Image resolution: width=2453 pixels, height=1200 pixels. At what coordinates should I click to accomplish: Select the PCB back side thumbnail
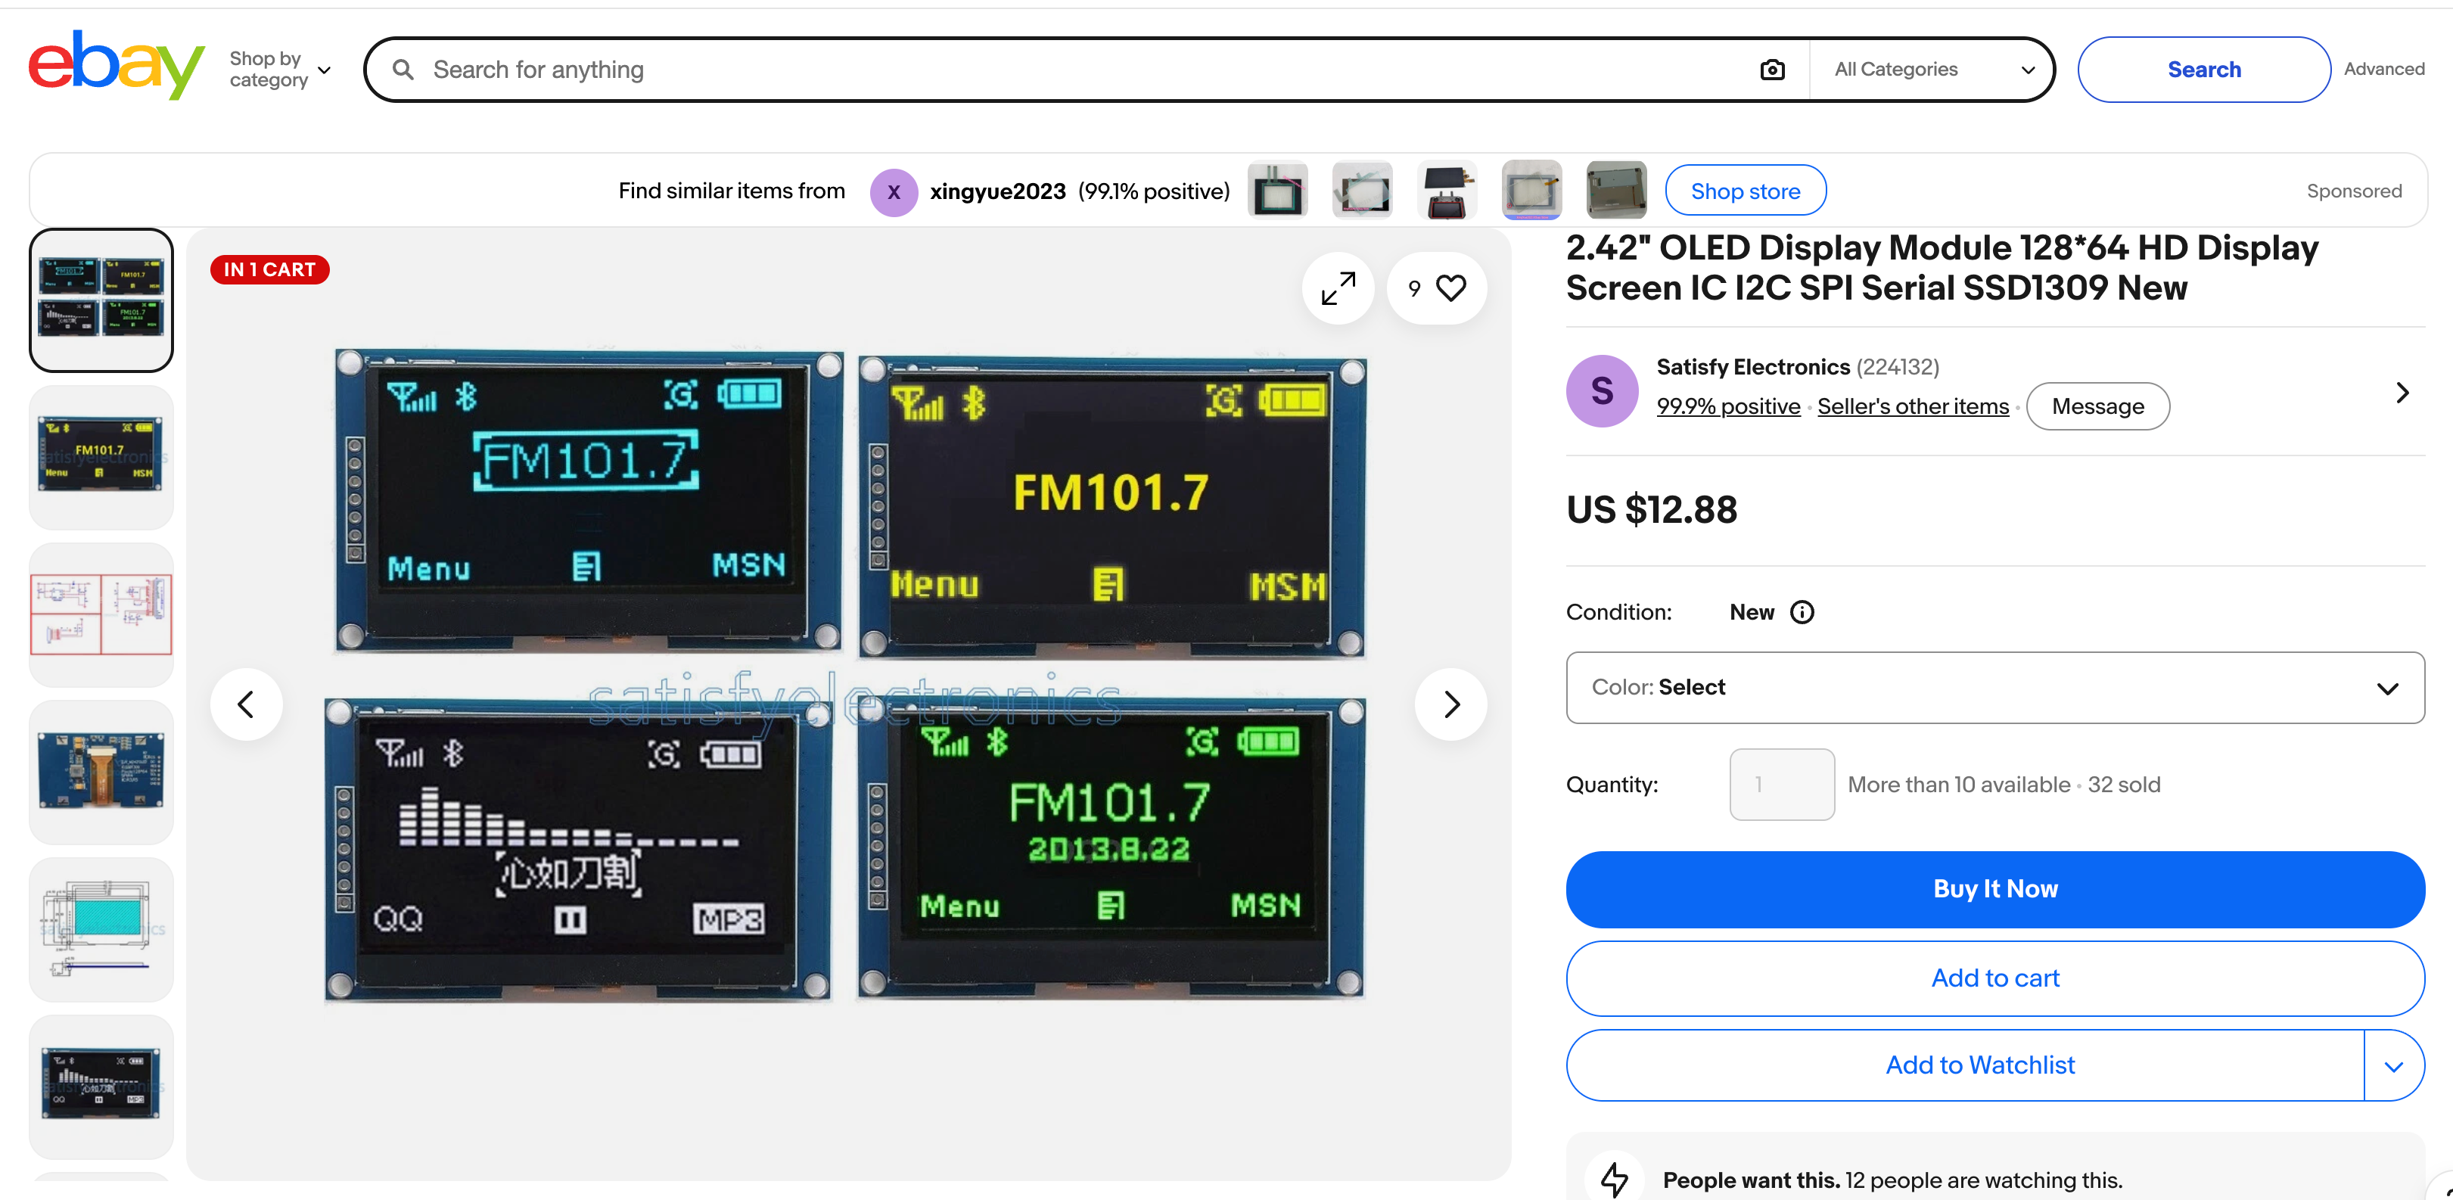[x=101, y=773]
